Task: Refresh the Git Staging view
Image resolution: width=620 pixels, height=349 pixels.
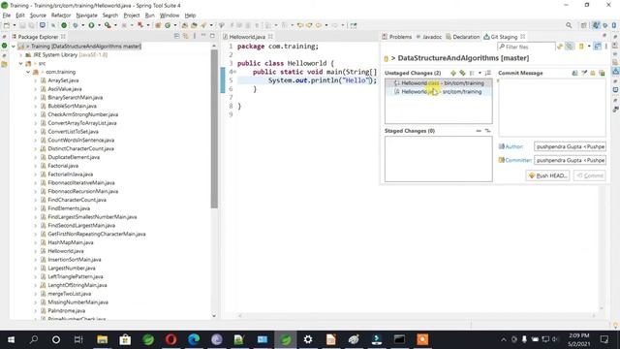Action: pos(560,47)
